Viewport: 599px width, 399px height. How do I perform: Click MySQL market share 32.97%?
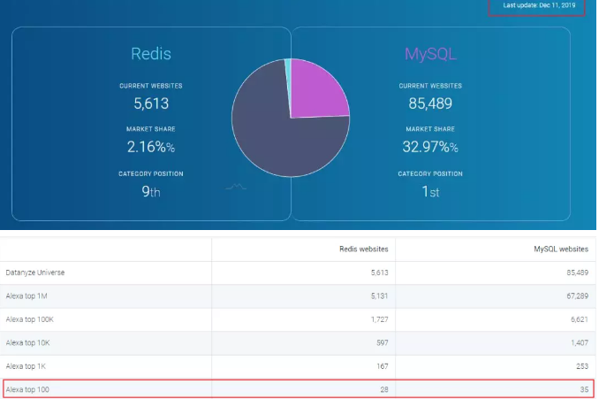pyautogui.click(x=430, y=147)
